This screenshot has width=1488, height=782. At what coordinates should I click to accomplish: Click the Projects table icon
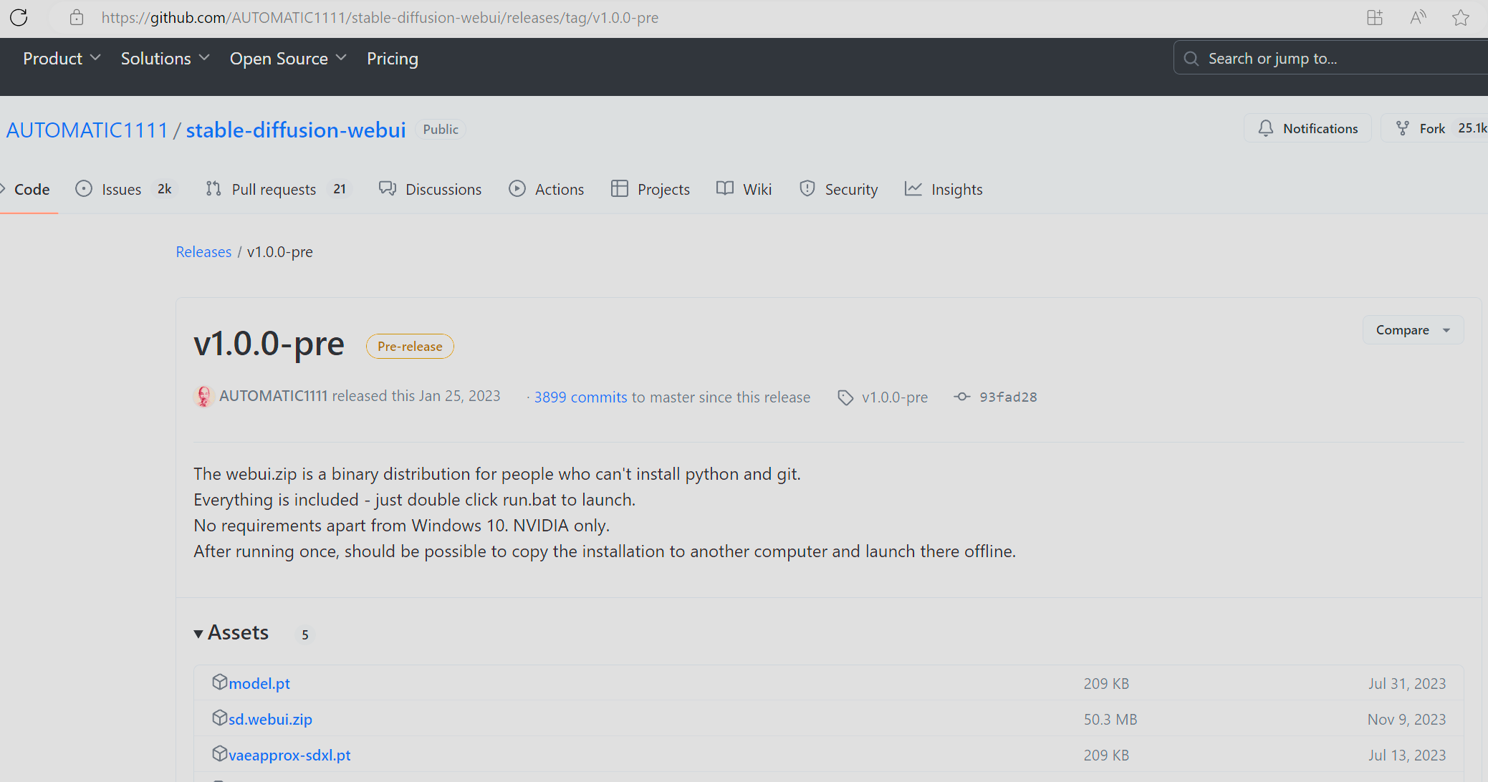[620, 188]
